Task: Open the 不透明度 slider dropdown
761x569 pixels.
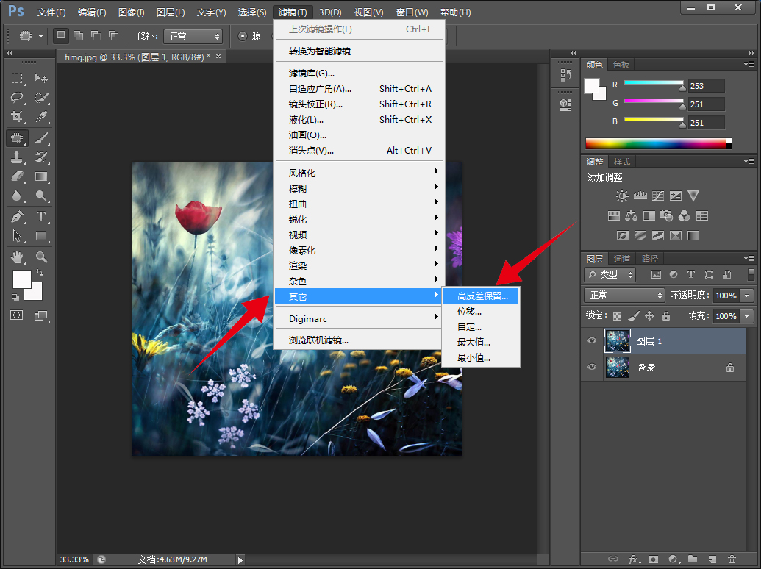Action: coord(747,296)
